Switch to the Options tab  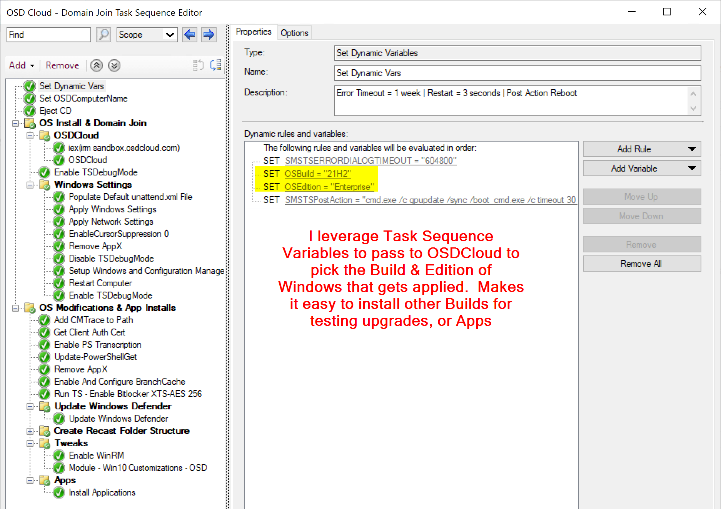[294, 33]
